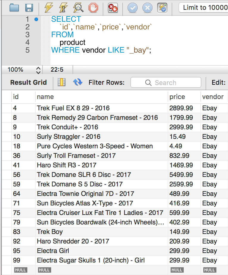228x275 pixels.
Task: Execute query with lightning bolt icon
Action: click(x=48, y=8)
